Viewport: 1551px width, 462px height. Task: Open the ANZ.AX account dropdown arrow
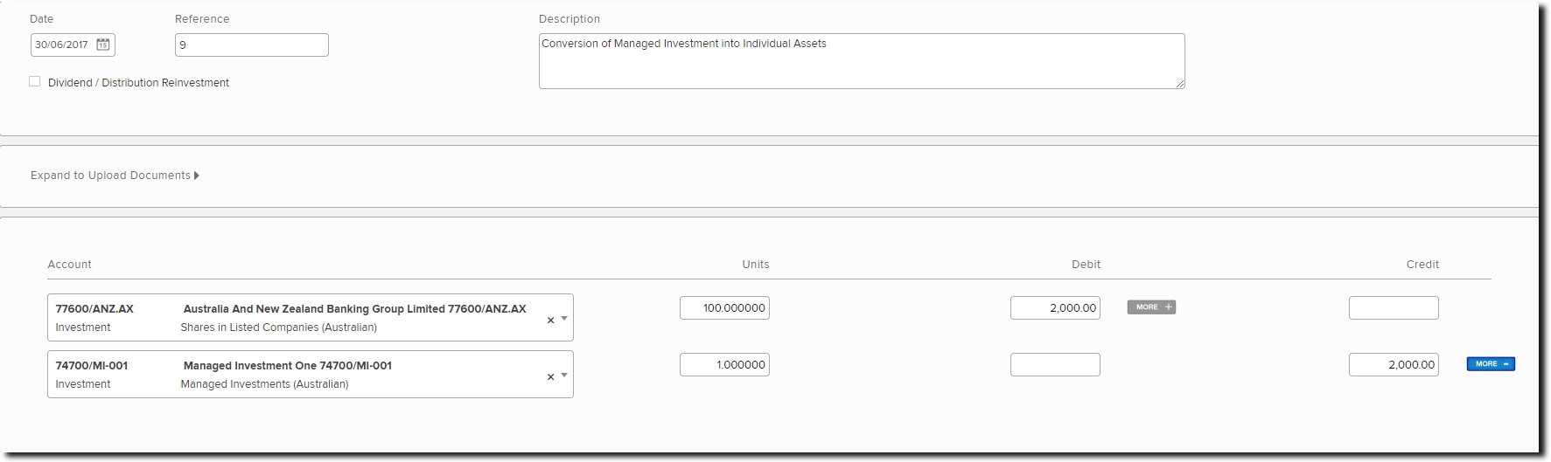pyautogui.click(x=564, y=319)
